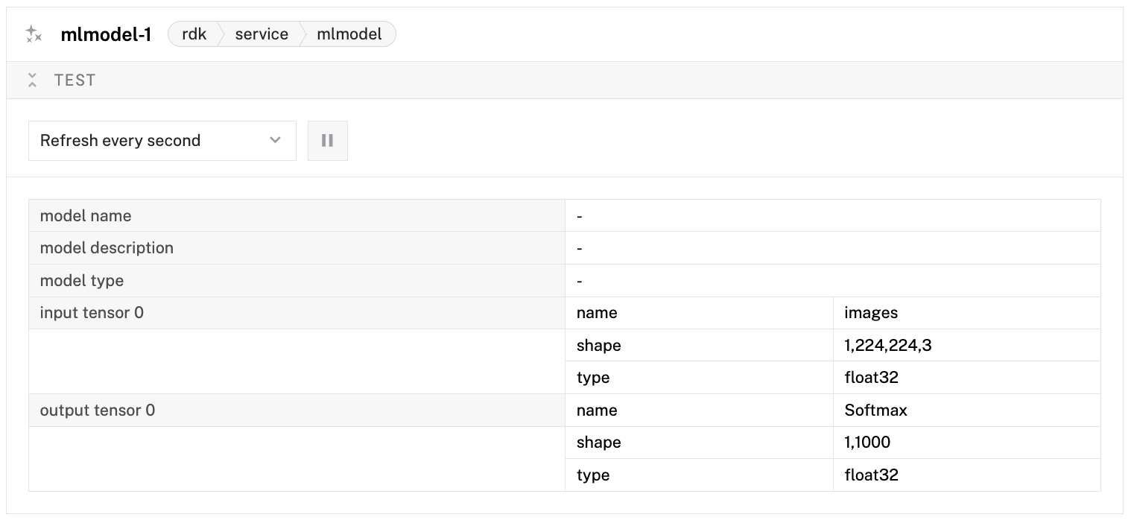Viewport: 1131px width, 523px height.
Task: Select the output tensor 0 row
Action: 98,411
